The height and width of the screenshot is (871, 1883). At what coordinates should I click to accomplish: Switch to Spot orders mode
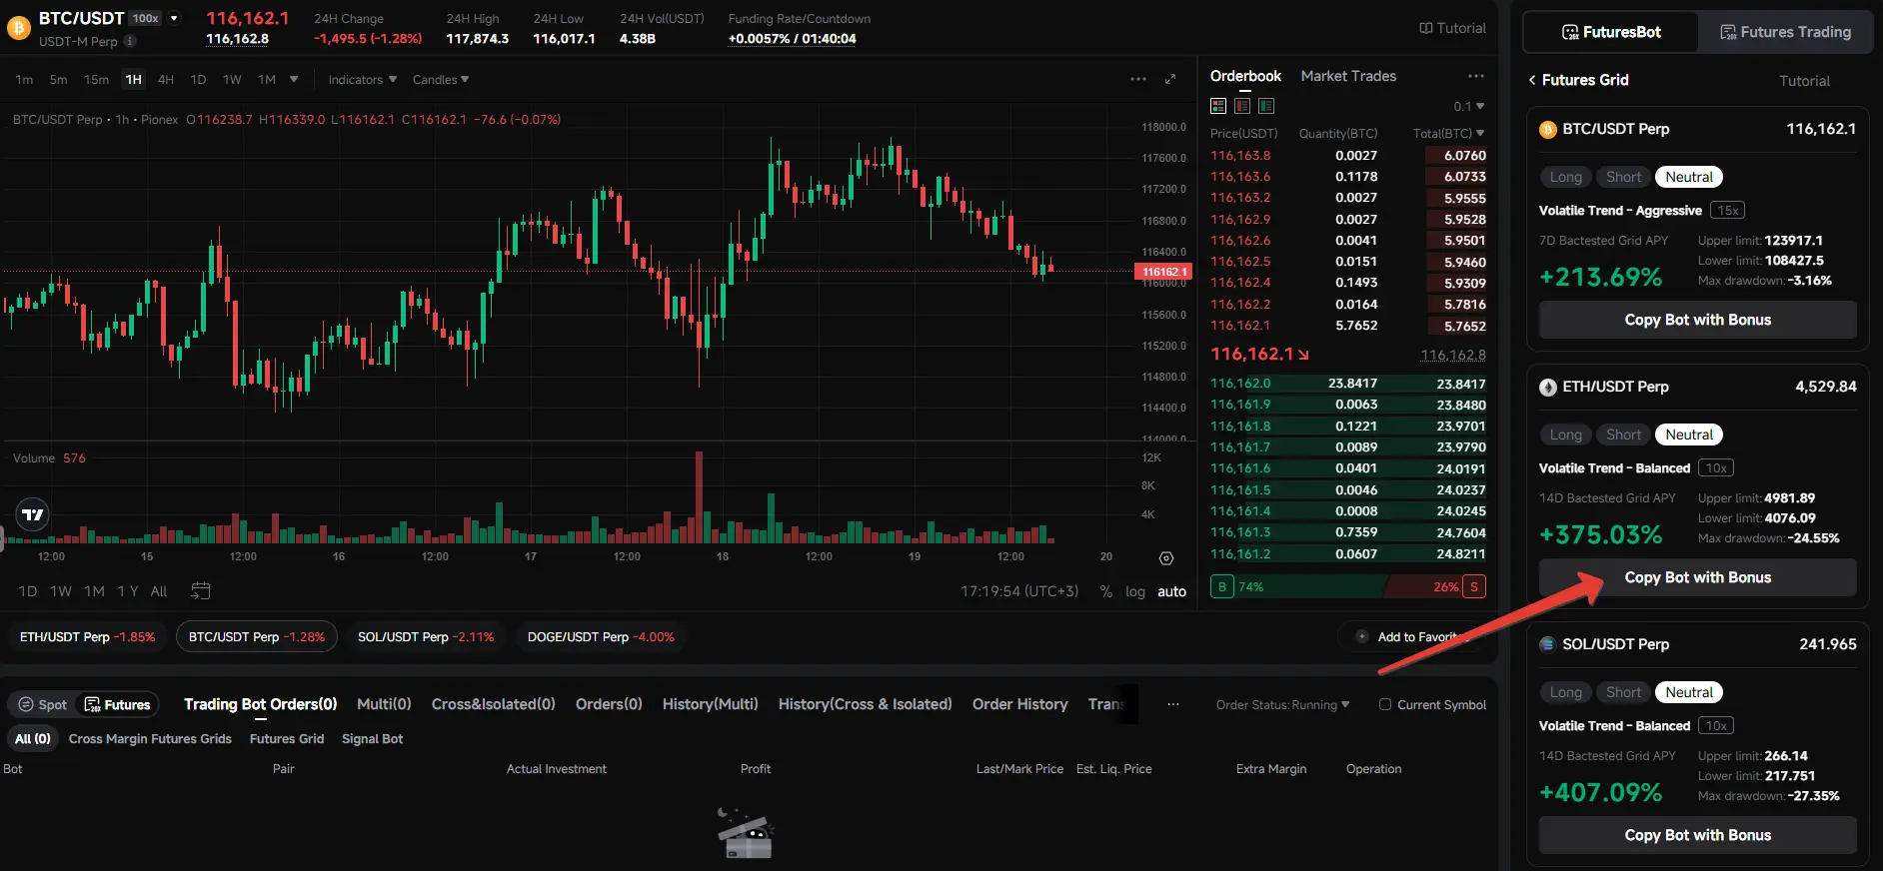click(x=43, y=704)
